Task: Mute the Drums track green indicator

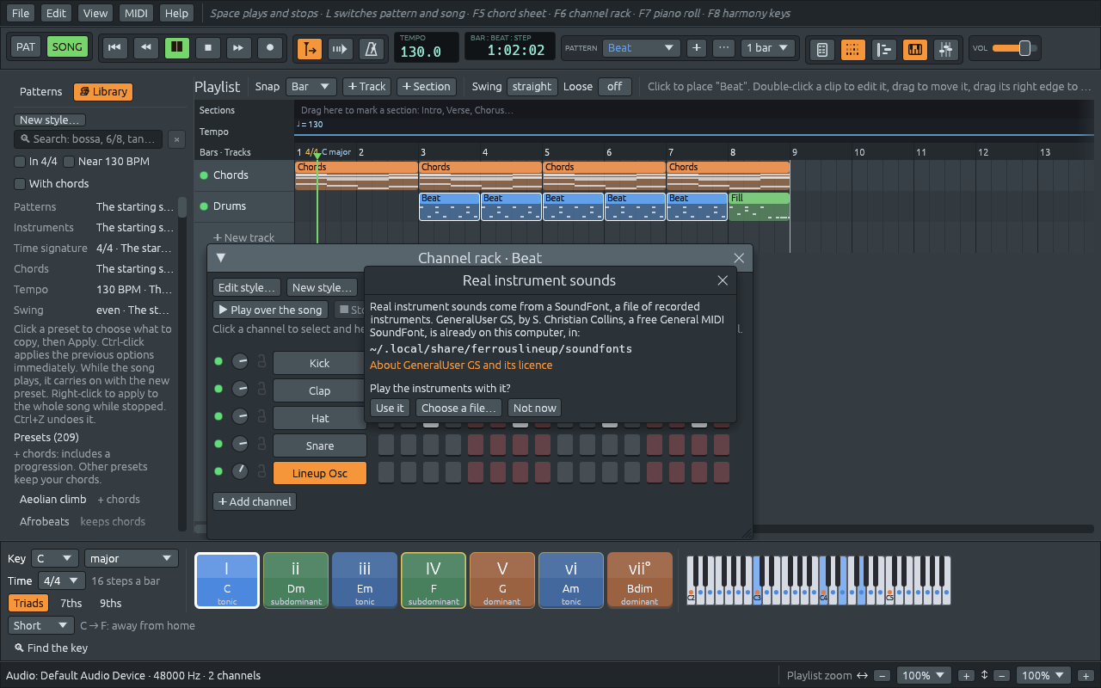Action: [204, 206]
